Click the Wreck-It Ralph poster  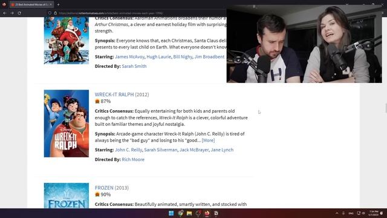(67, 124)
